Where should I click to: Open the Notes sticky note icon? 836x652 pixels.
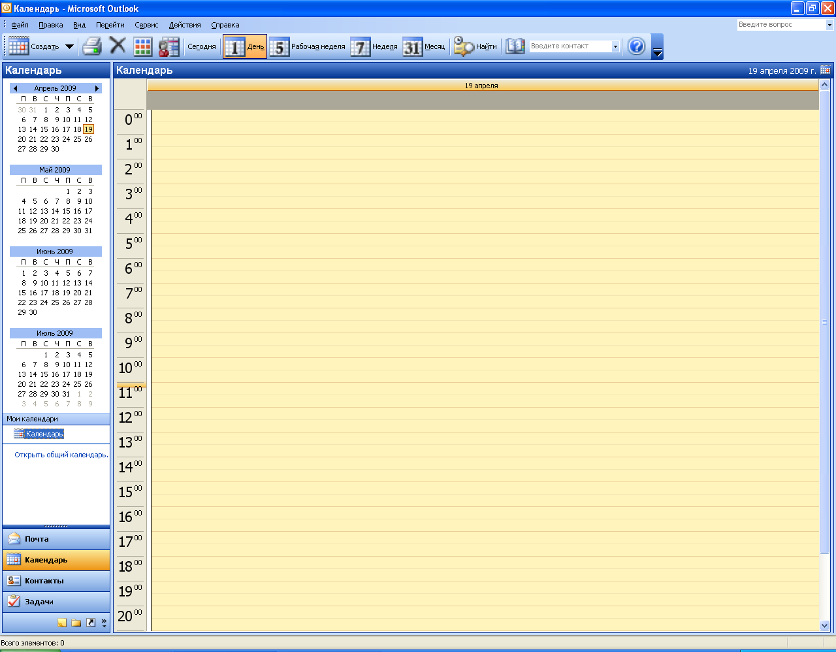pos(62,623)
